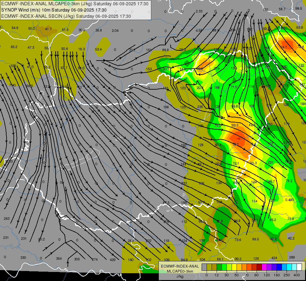
Task: Click the '250' tick label on the legend
Action: tap(287, 275)
